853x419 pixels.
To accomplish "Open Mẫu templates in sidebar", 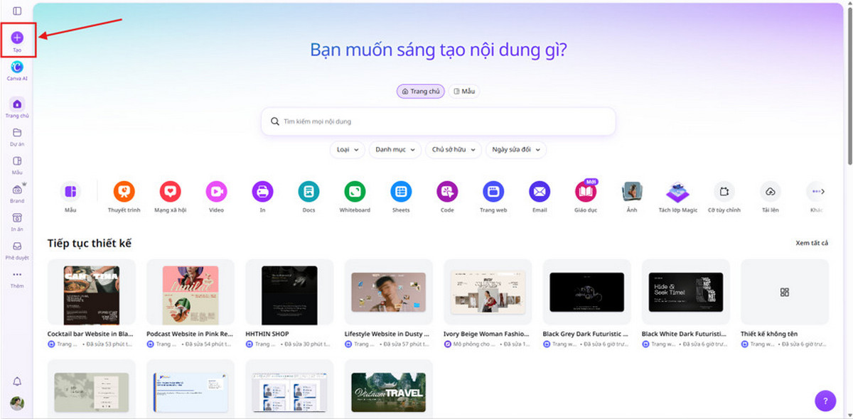I will (x=17, y=165).
